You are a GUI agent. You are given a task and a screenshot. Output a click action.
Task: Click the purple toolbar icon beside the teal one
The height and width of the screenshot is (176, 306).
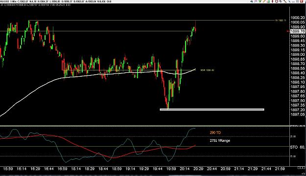click(256, 1)
